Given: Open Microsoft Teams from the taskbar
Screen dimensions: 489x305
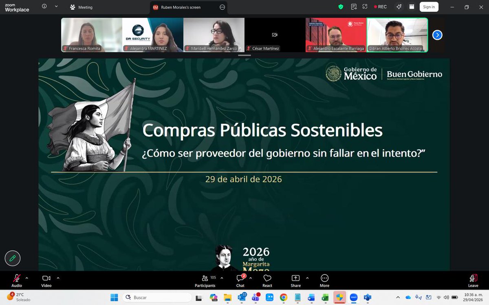Looking at the screenshot, I should click(x=256, y=297).
